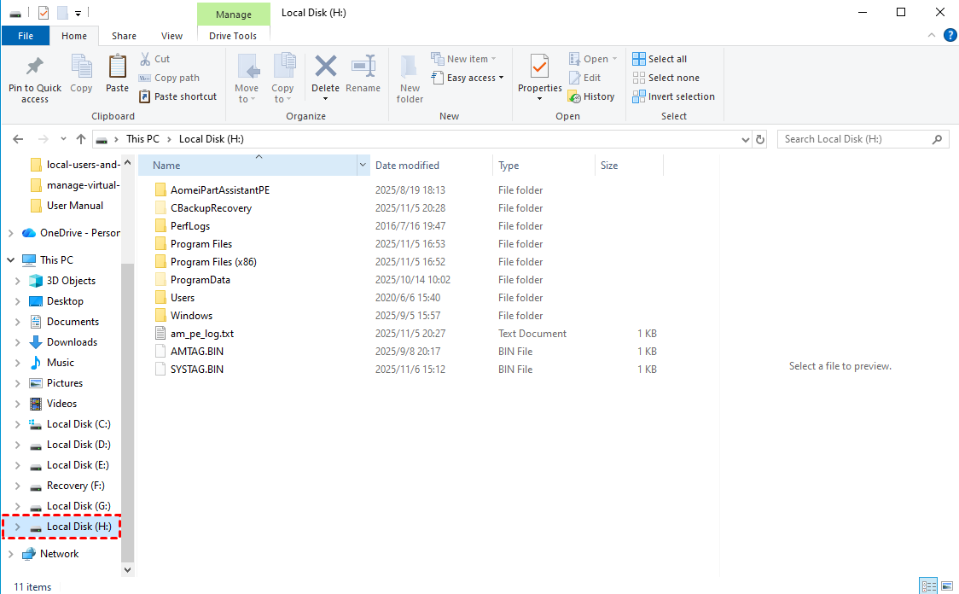
Task: Switch to details view in status bar
Action: tap(928, 586)
